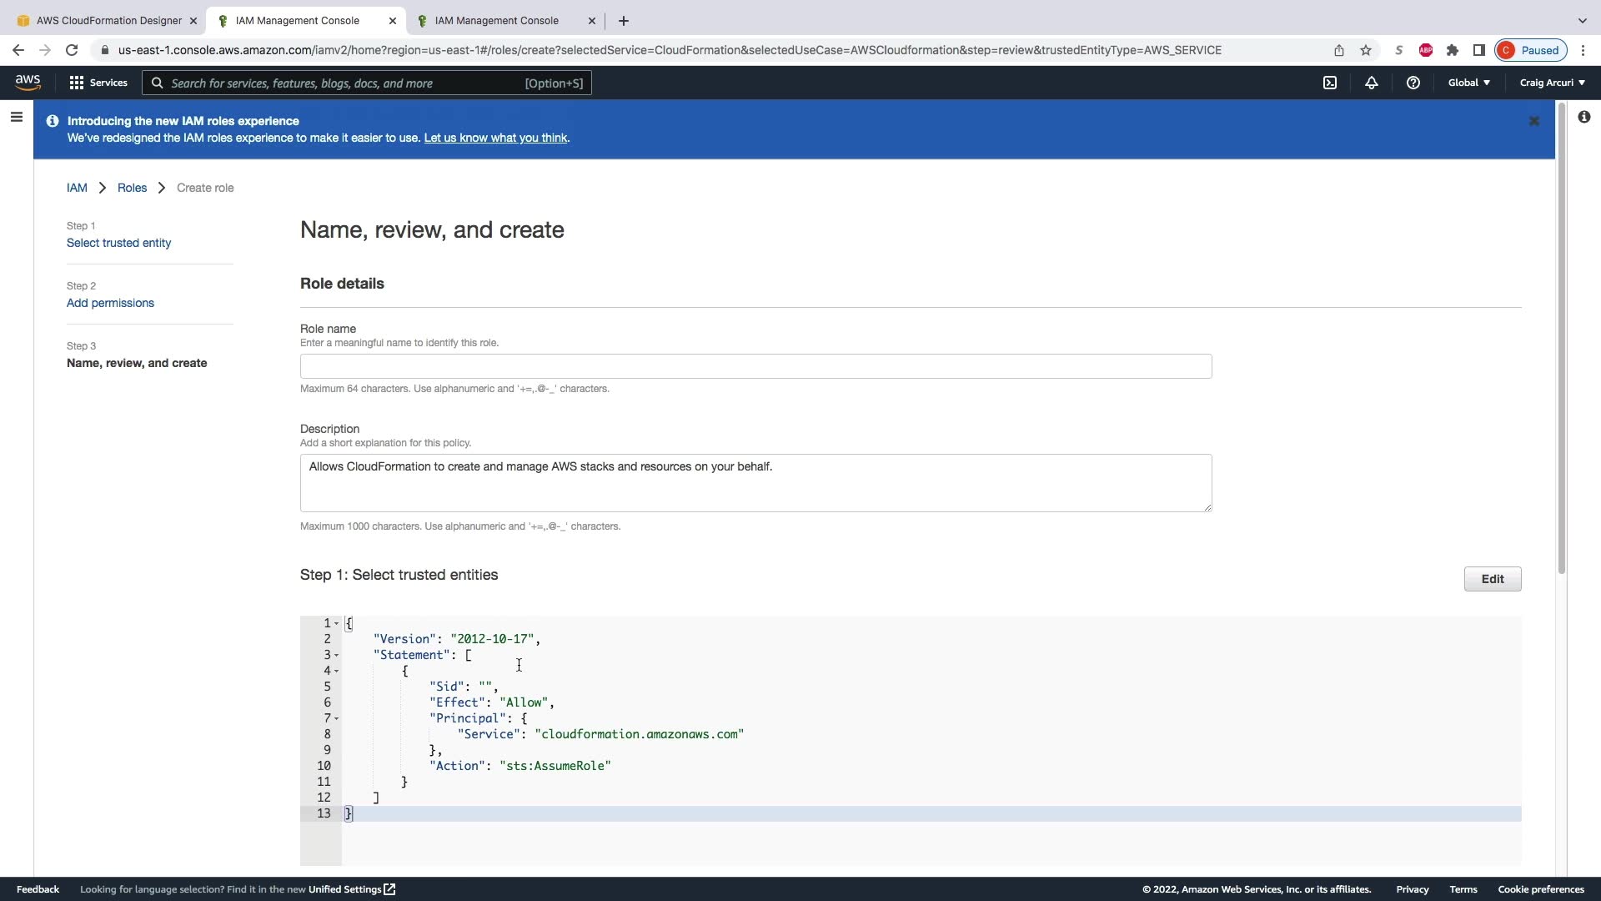Click into the Role name field

(755, 366)
